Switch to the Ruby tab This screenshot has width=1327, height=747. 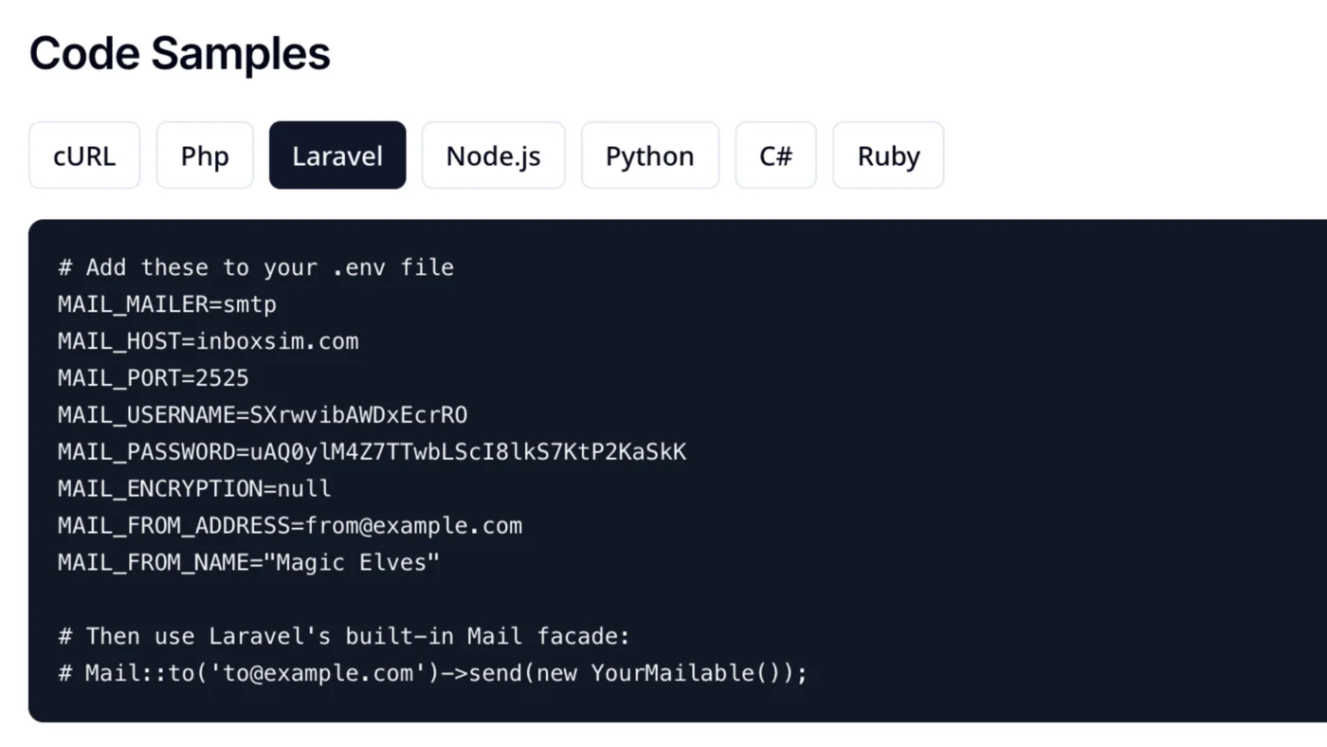pos(887,155)
